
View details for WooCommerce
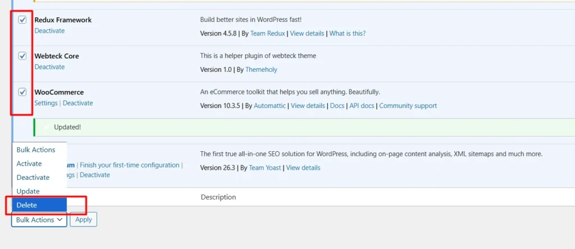coord(308,106)
